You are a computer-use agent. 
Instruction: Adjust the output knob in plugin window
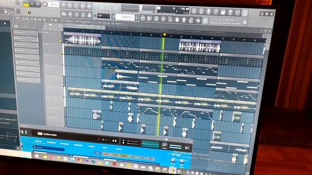(x=164, y=145)
